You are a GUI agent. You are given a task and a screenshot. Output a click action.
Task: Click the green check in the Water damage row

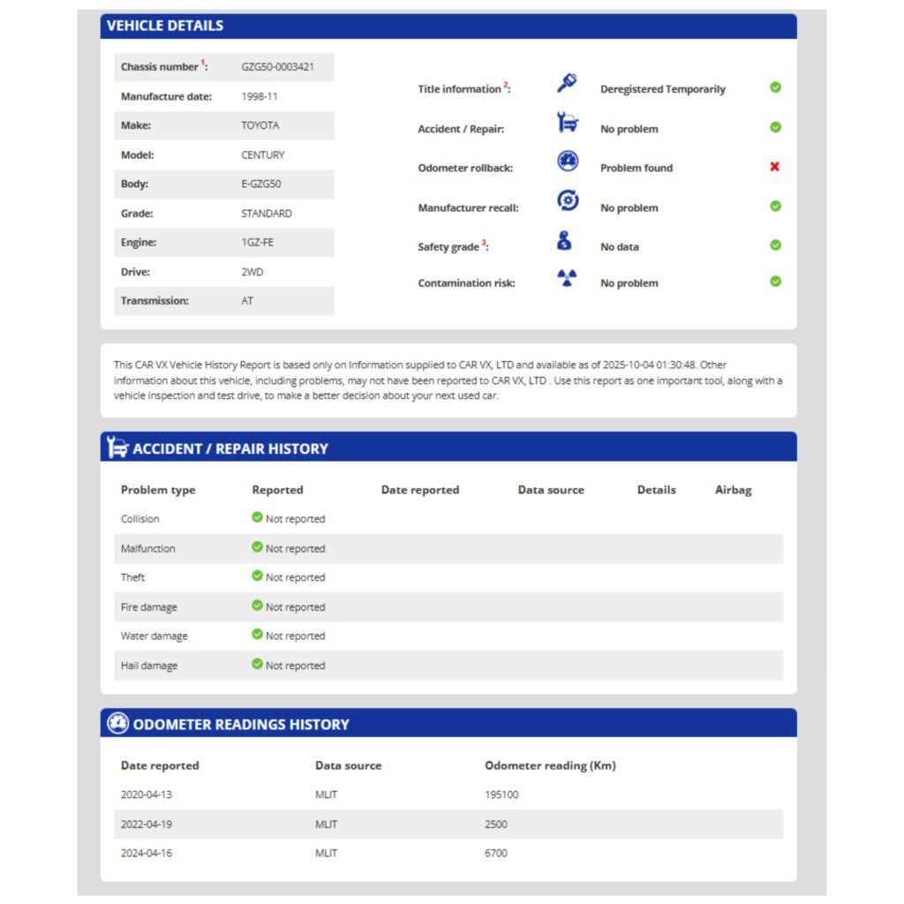(257, 634)
